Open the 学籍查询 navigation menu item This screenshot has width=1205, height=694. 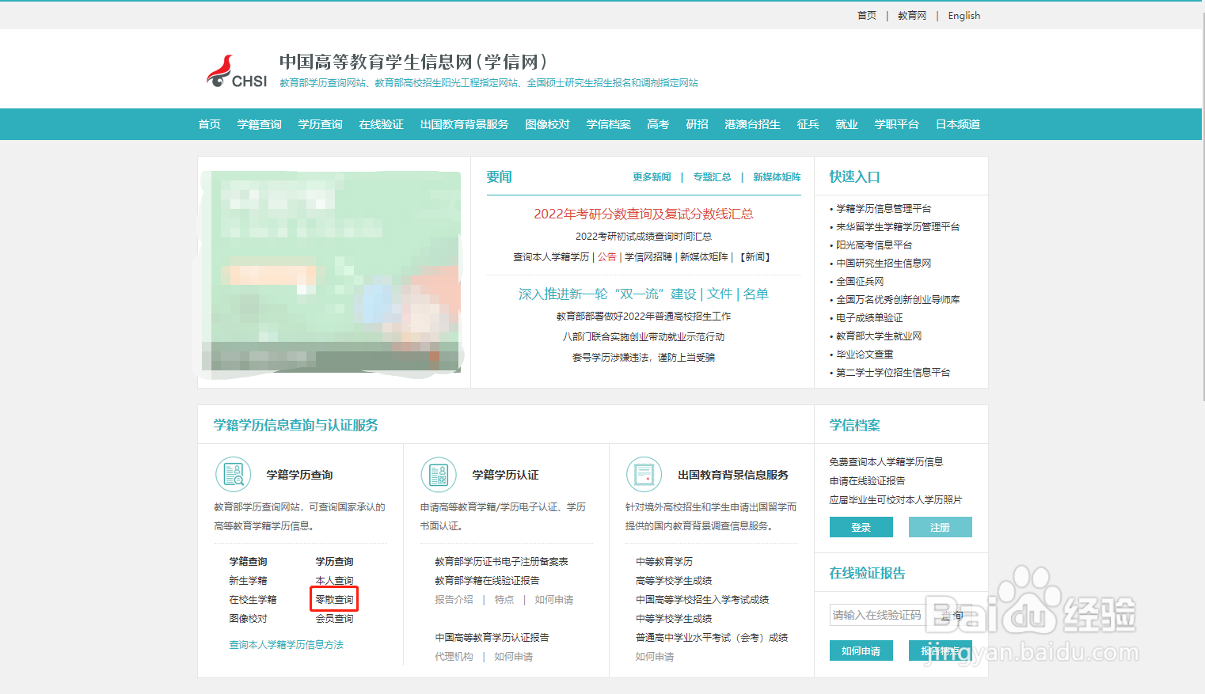[260, 124]
